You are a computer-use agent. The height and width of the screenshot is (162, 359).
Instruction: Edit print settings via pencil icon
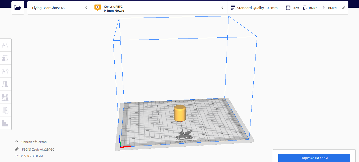pyautogui.click(x=344, y=8)
